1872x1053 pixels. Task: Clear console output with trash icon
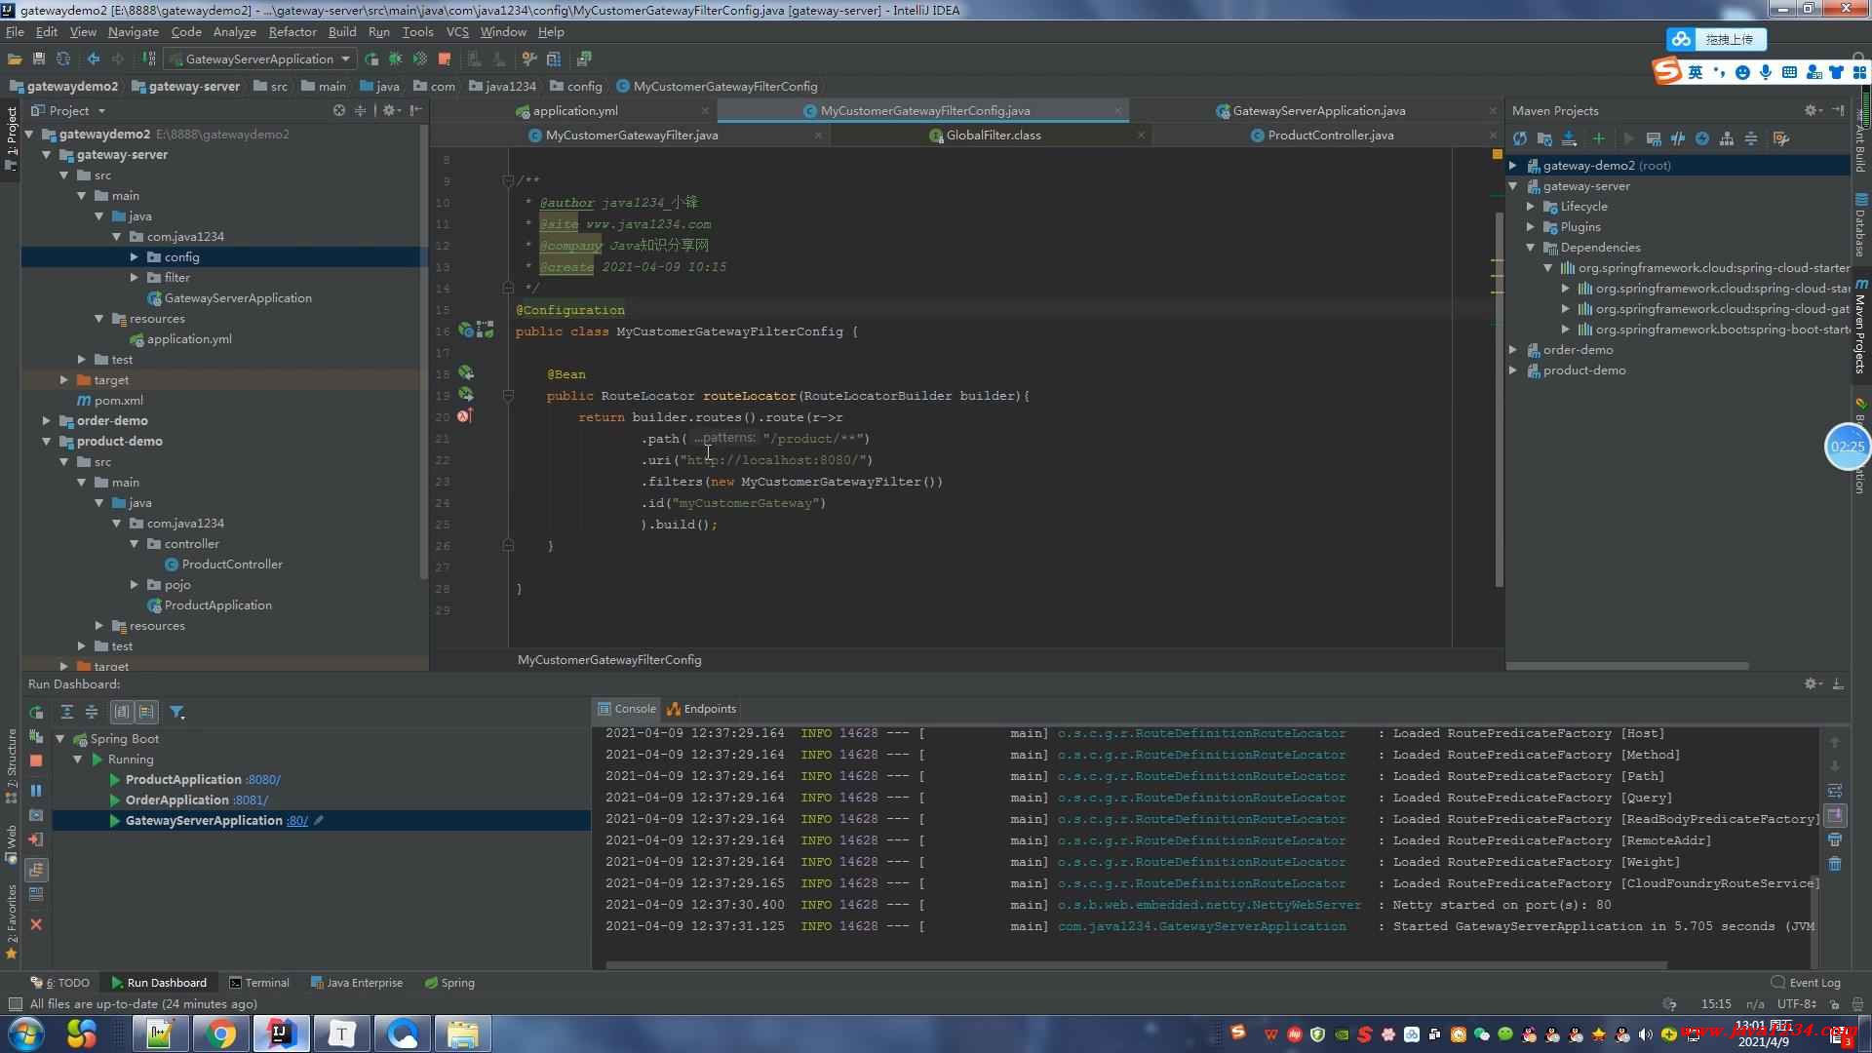point(1835,864)
